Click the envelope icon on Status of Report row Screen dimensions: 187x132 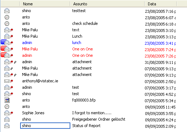7,126
